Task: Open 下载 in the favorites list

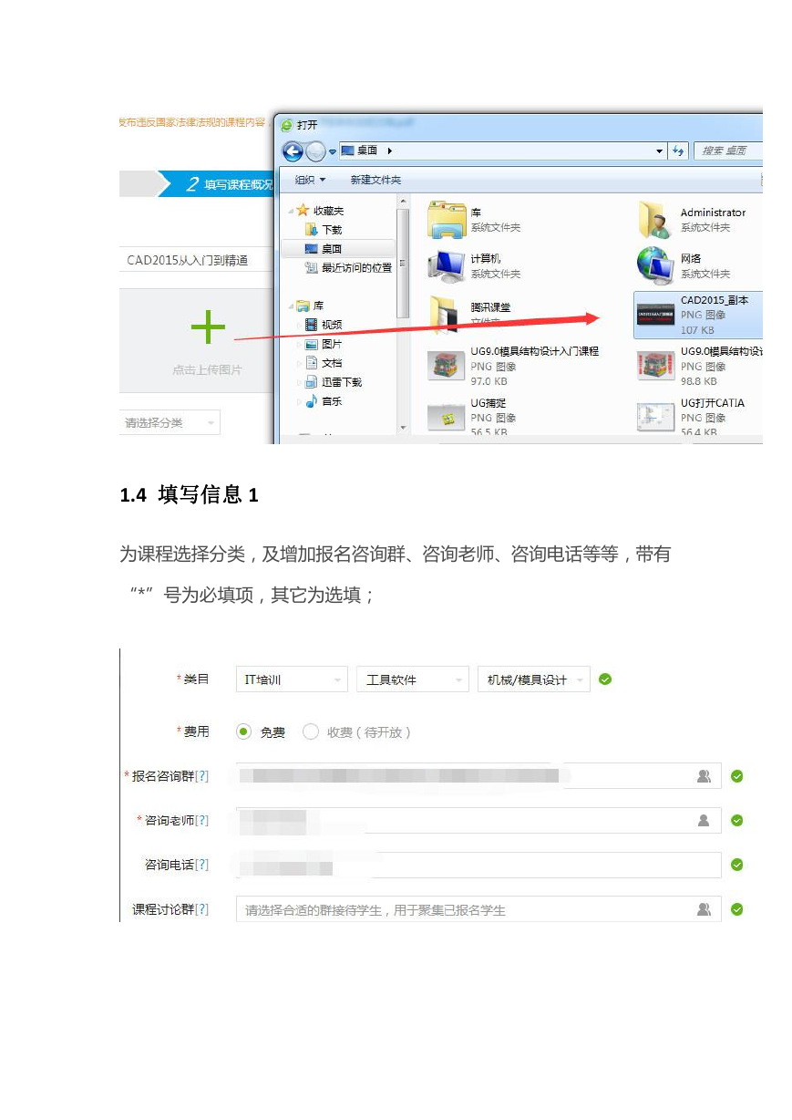Action: pos(332,230)
